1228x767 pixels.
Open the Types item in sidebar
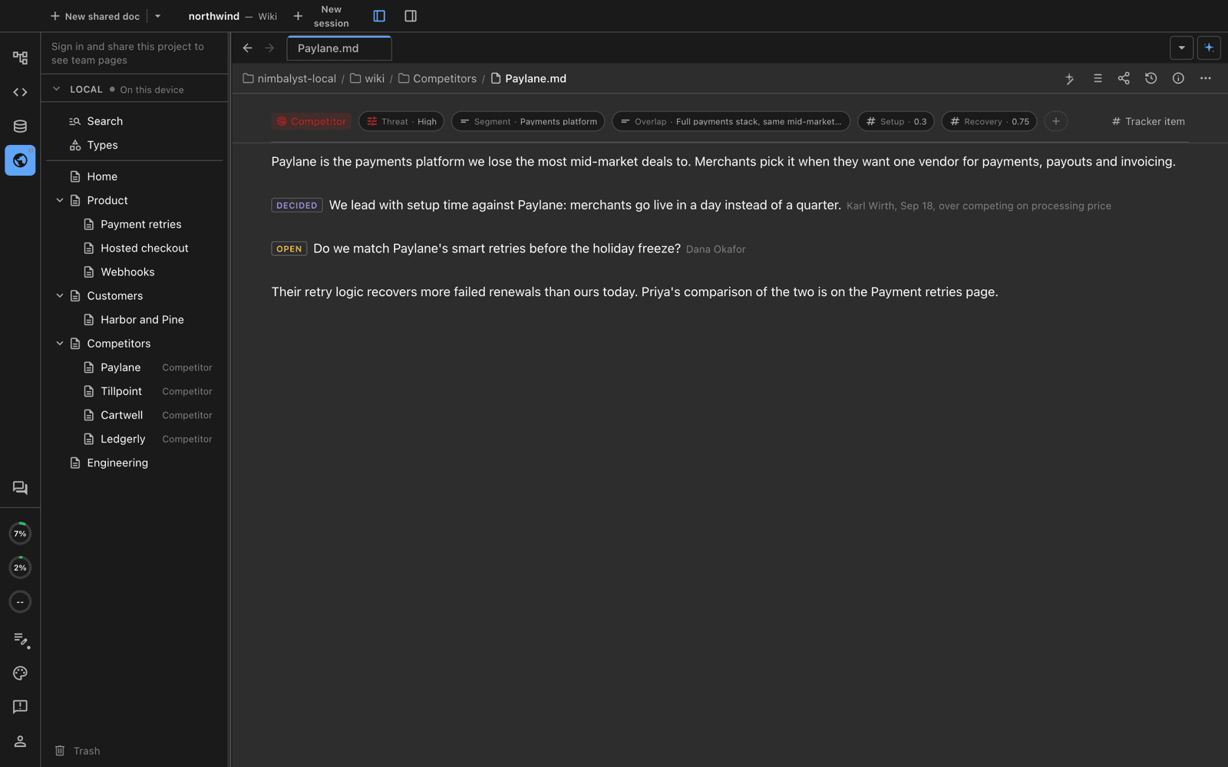(x=135, y=145)
